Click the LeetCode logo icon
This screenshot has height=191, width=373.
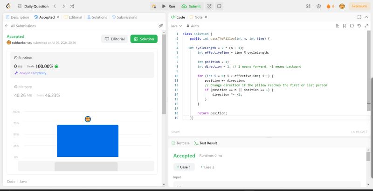(8, 6)
